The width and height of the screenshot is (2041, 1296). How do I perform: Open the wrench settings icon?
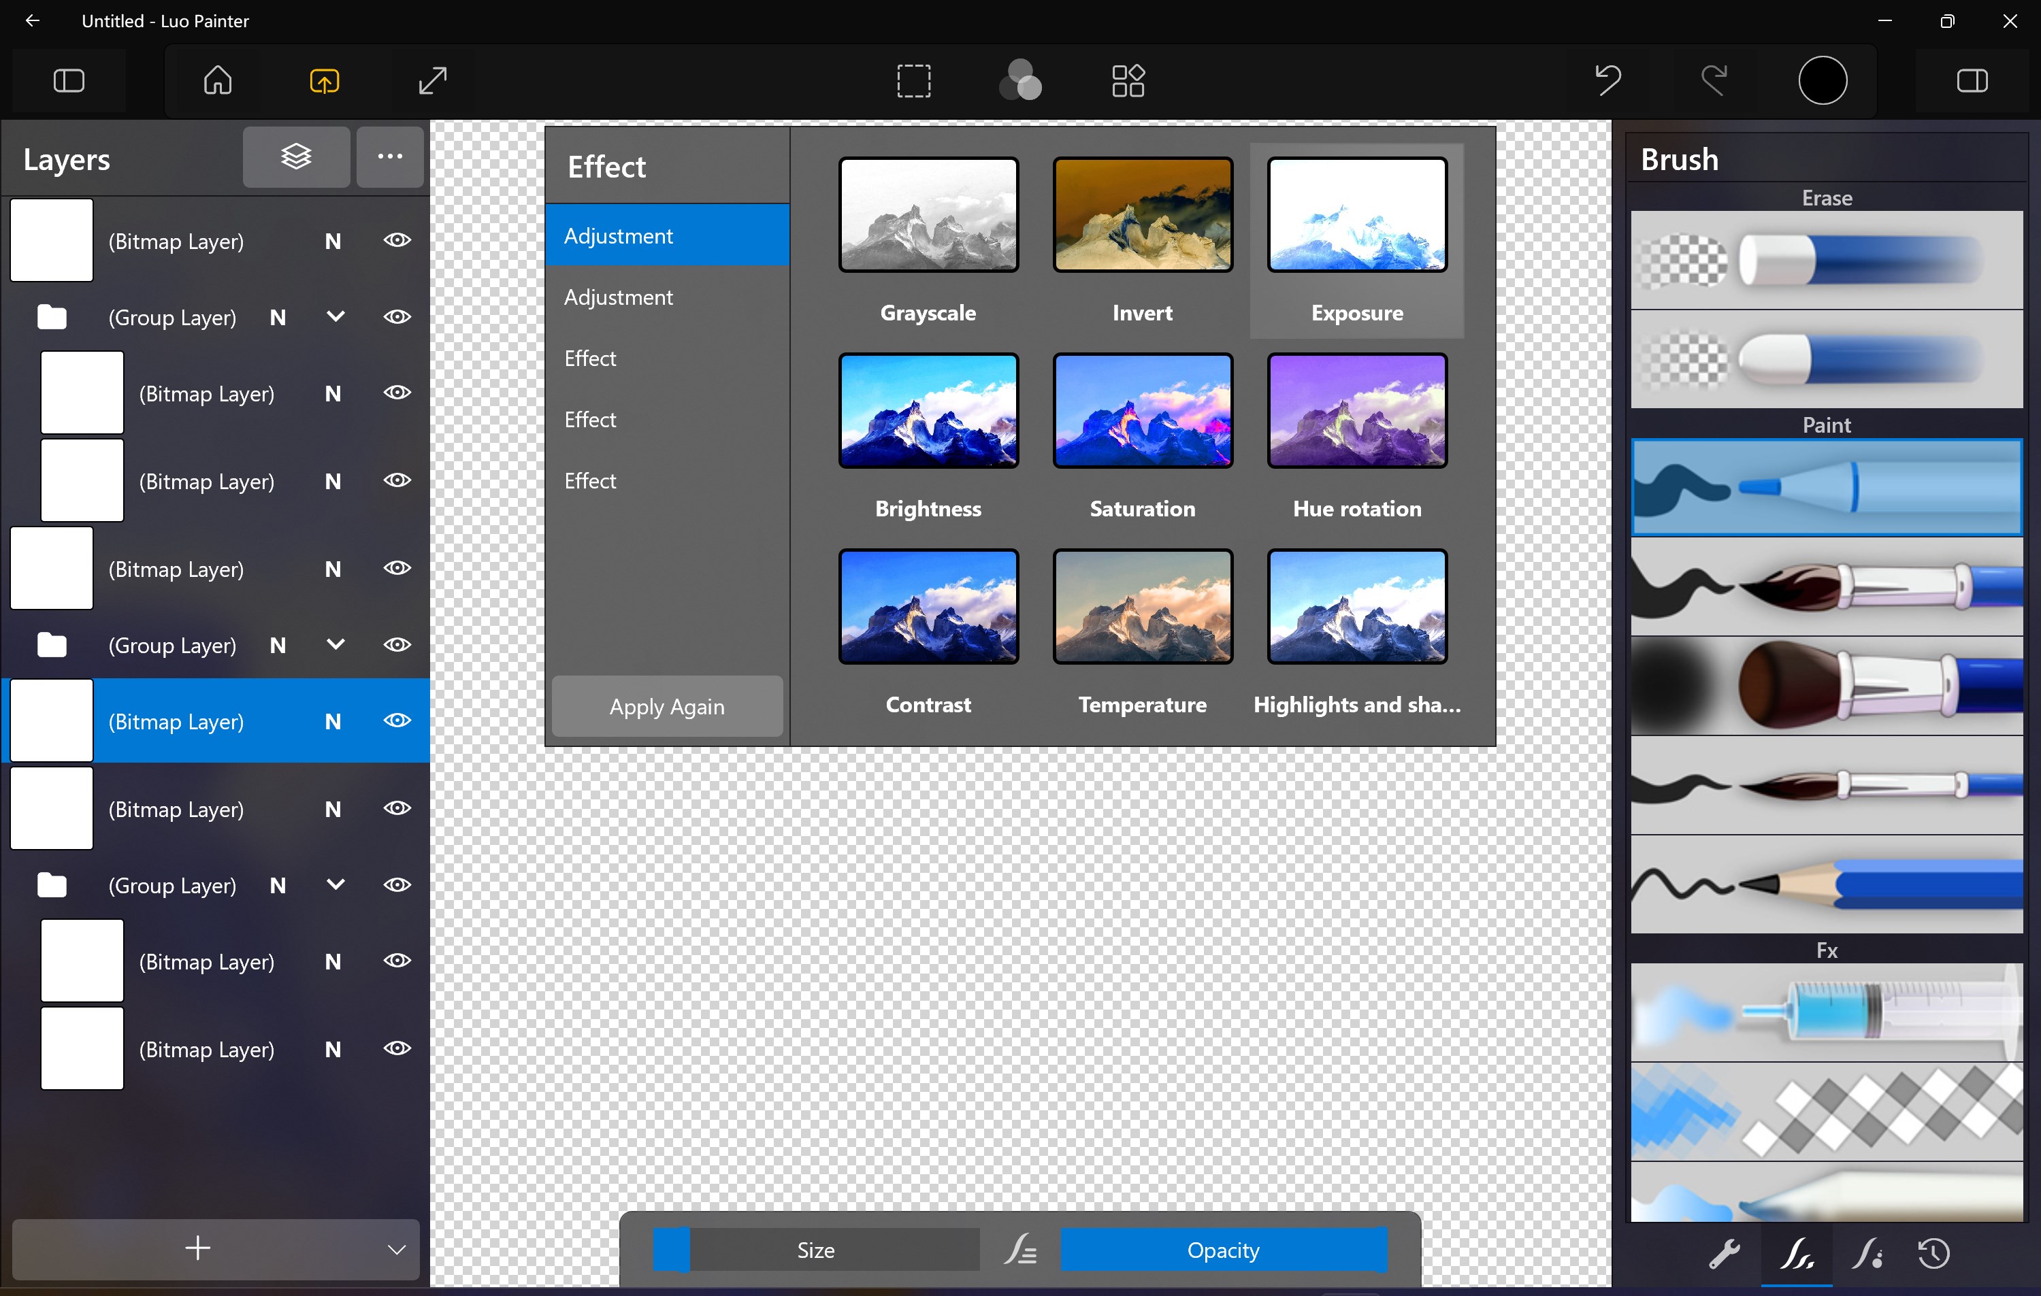click(1726, 1255)
